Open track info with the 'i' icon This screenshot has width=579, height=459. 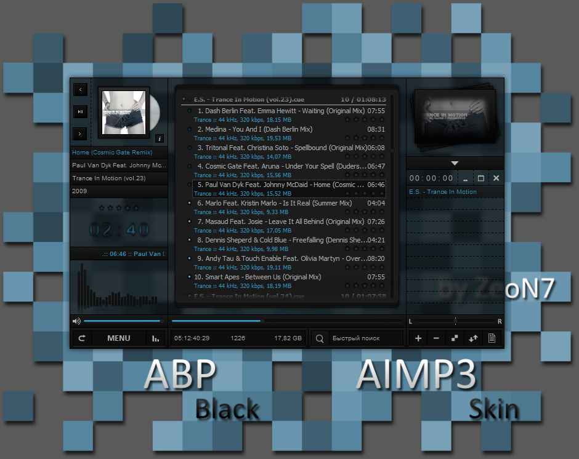point(160,138)
